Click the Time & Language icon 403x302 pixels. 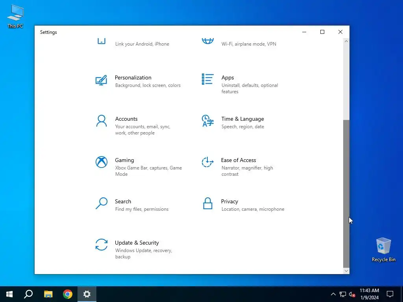(207, 121)
